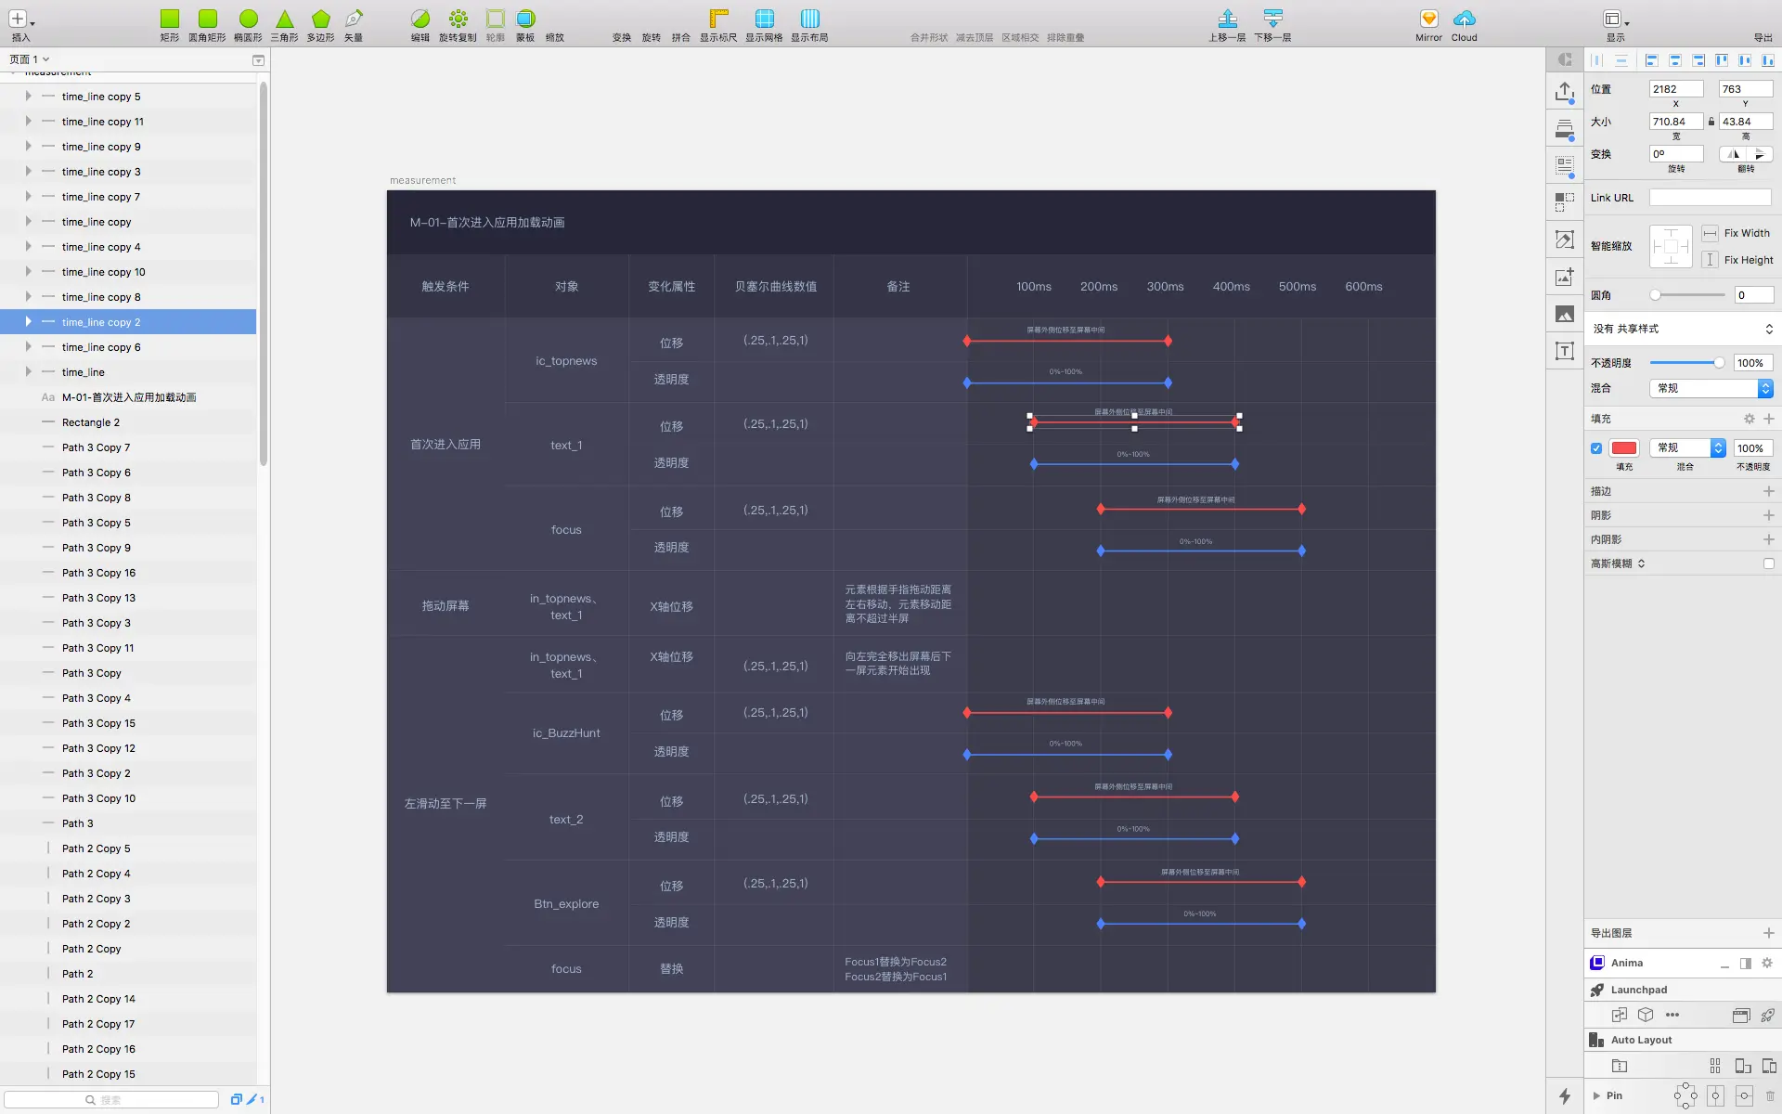Screen dimensions: 1782x1114
Task: Move layer forward with 上移一层 icon
Action: (x=1227, y=19)
